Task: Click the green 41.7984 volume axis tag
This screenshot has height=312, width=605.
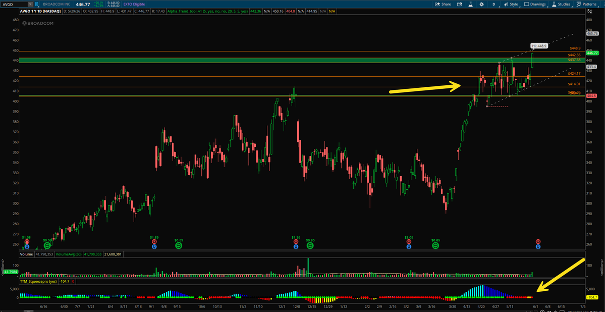Action: click(11, 272)
